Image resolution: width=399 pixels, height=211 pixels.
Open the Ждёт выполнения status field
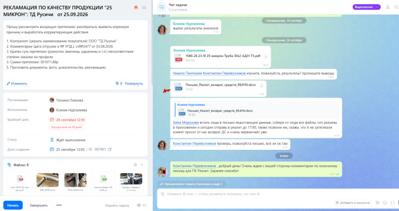pos(68,140)
